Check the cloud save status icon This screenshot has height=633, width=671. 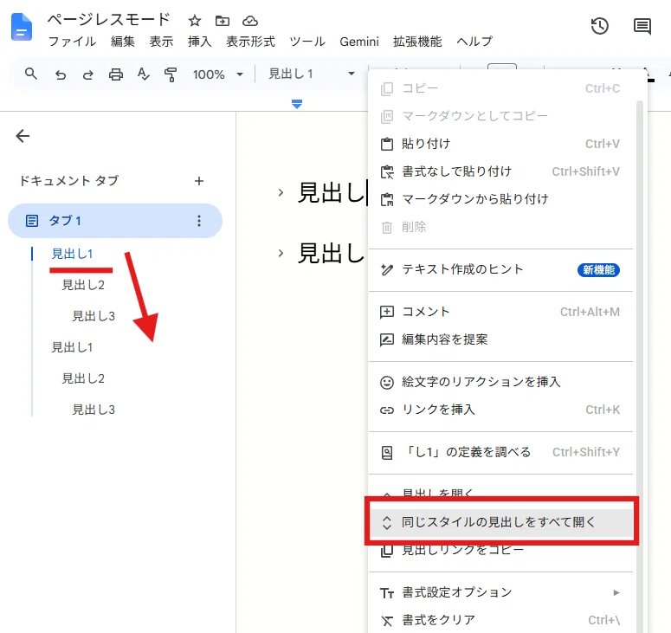tap(250, 21)
